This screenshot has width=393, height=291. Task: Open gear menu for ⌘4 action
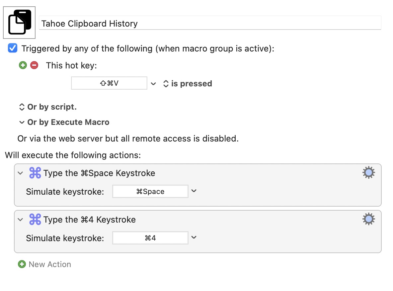(x=368, y=219)
